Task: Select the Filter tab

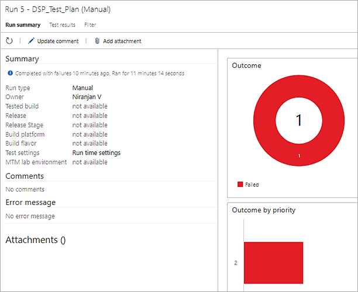Action: click(90, 25)
